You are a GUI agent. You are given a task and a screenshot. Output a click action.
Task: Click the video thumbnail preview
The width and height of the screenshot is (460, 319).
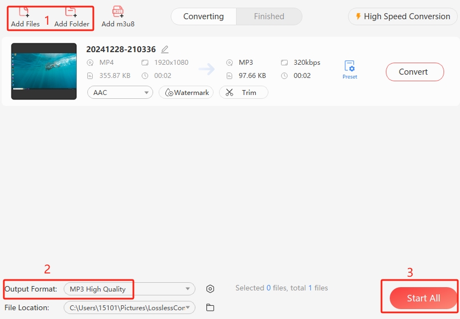pos(44,71)
